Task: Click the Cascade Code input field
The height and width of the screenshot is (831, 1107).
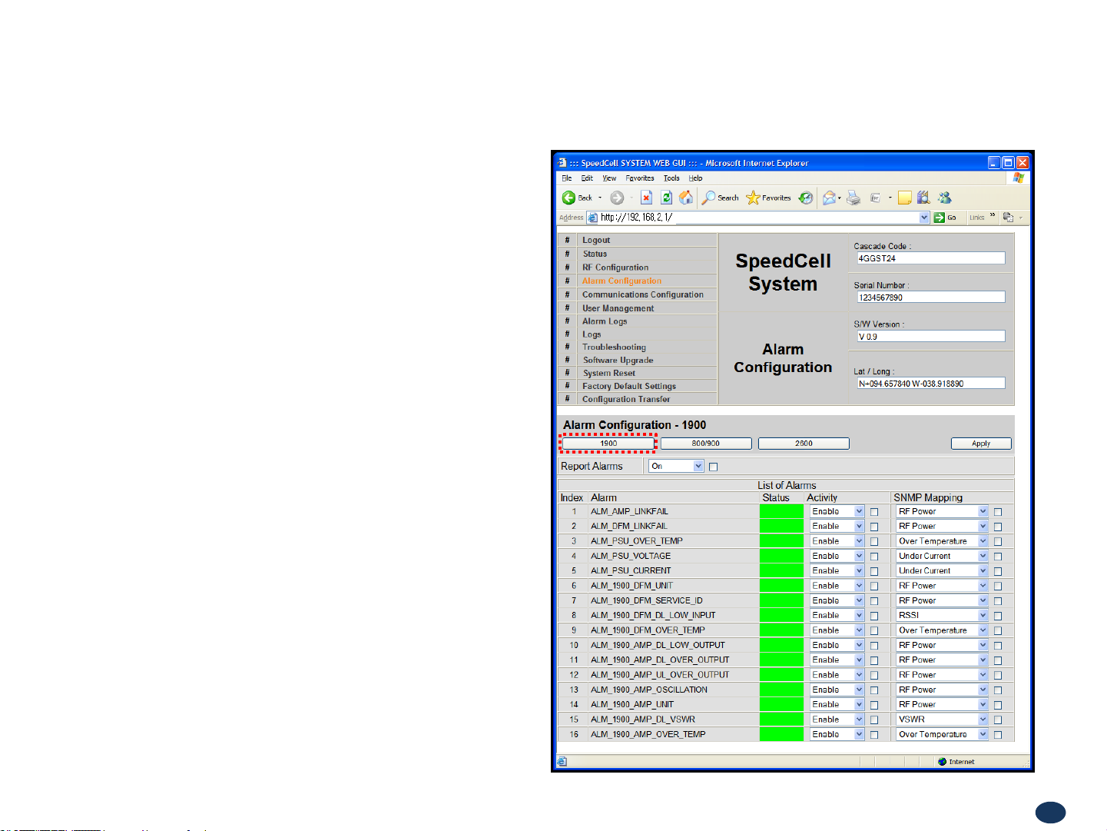Action: point(930,258)
